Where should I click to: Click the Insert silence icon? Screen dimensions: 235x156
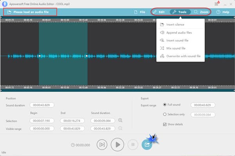pos(162,24)
